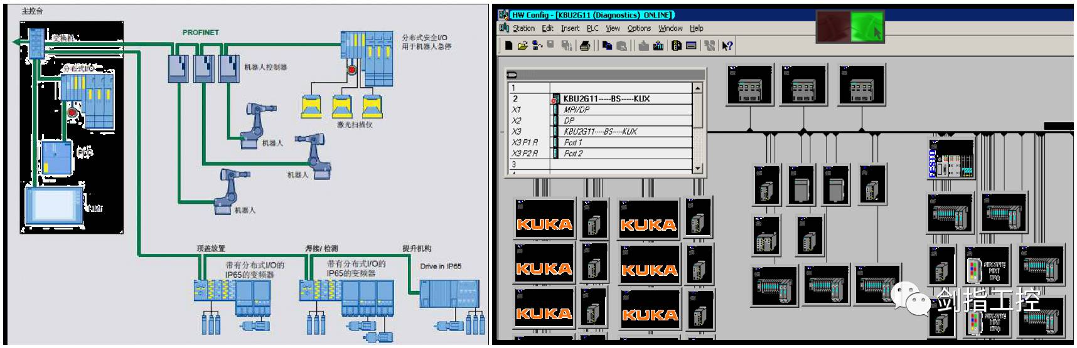Click the Open folder toolbar icon
The width and height of the screenshot is (1077, 348).
pos(522,46)
